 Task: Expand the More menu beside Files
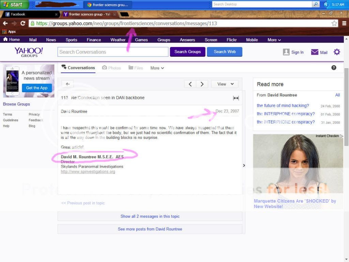[x=157, y=68]
